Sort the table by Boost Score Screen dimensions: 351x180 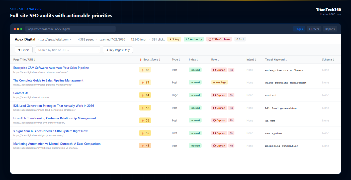tap(150, 59)
